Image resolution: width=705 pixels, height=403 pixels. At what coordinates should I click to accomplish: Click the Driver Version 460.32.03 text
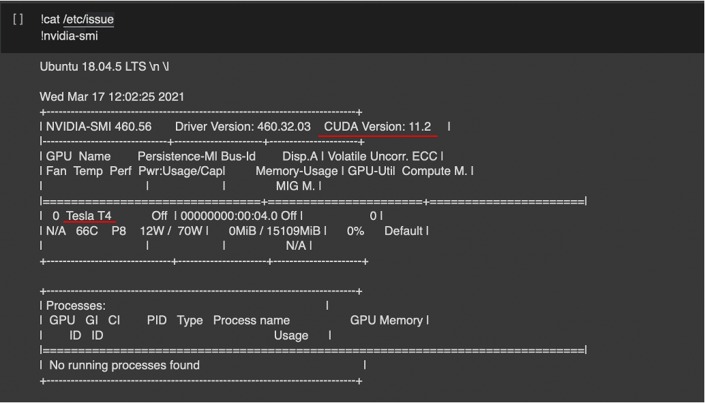[x=243, y=127]
